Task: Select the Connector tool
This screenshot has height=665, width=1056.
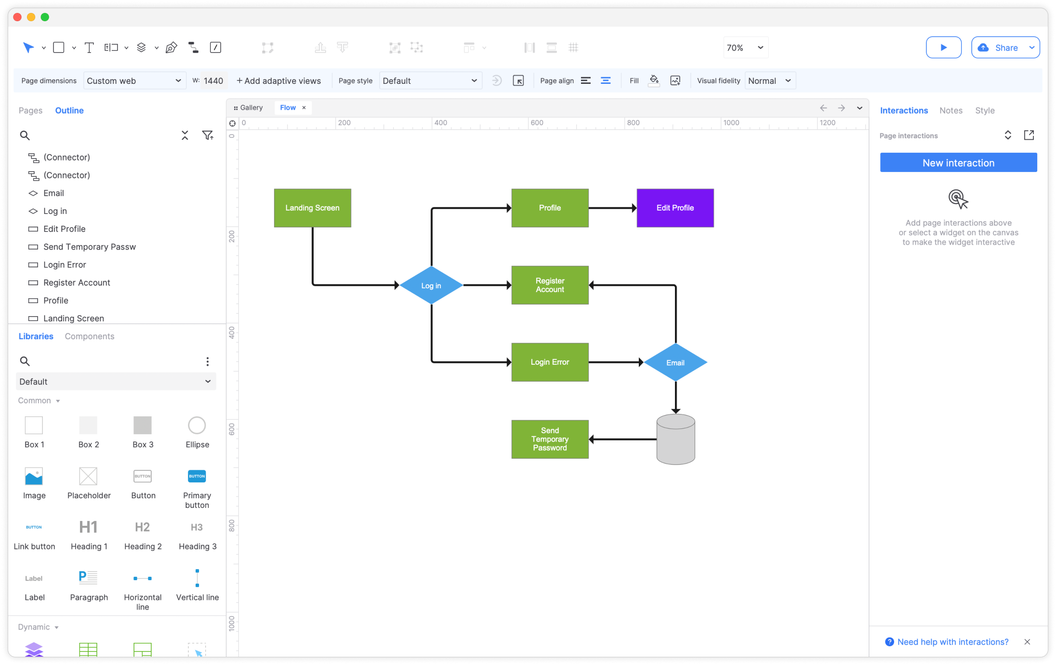Action: pos(193,47)
